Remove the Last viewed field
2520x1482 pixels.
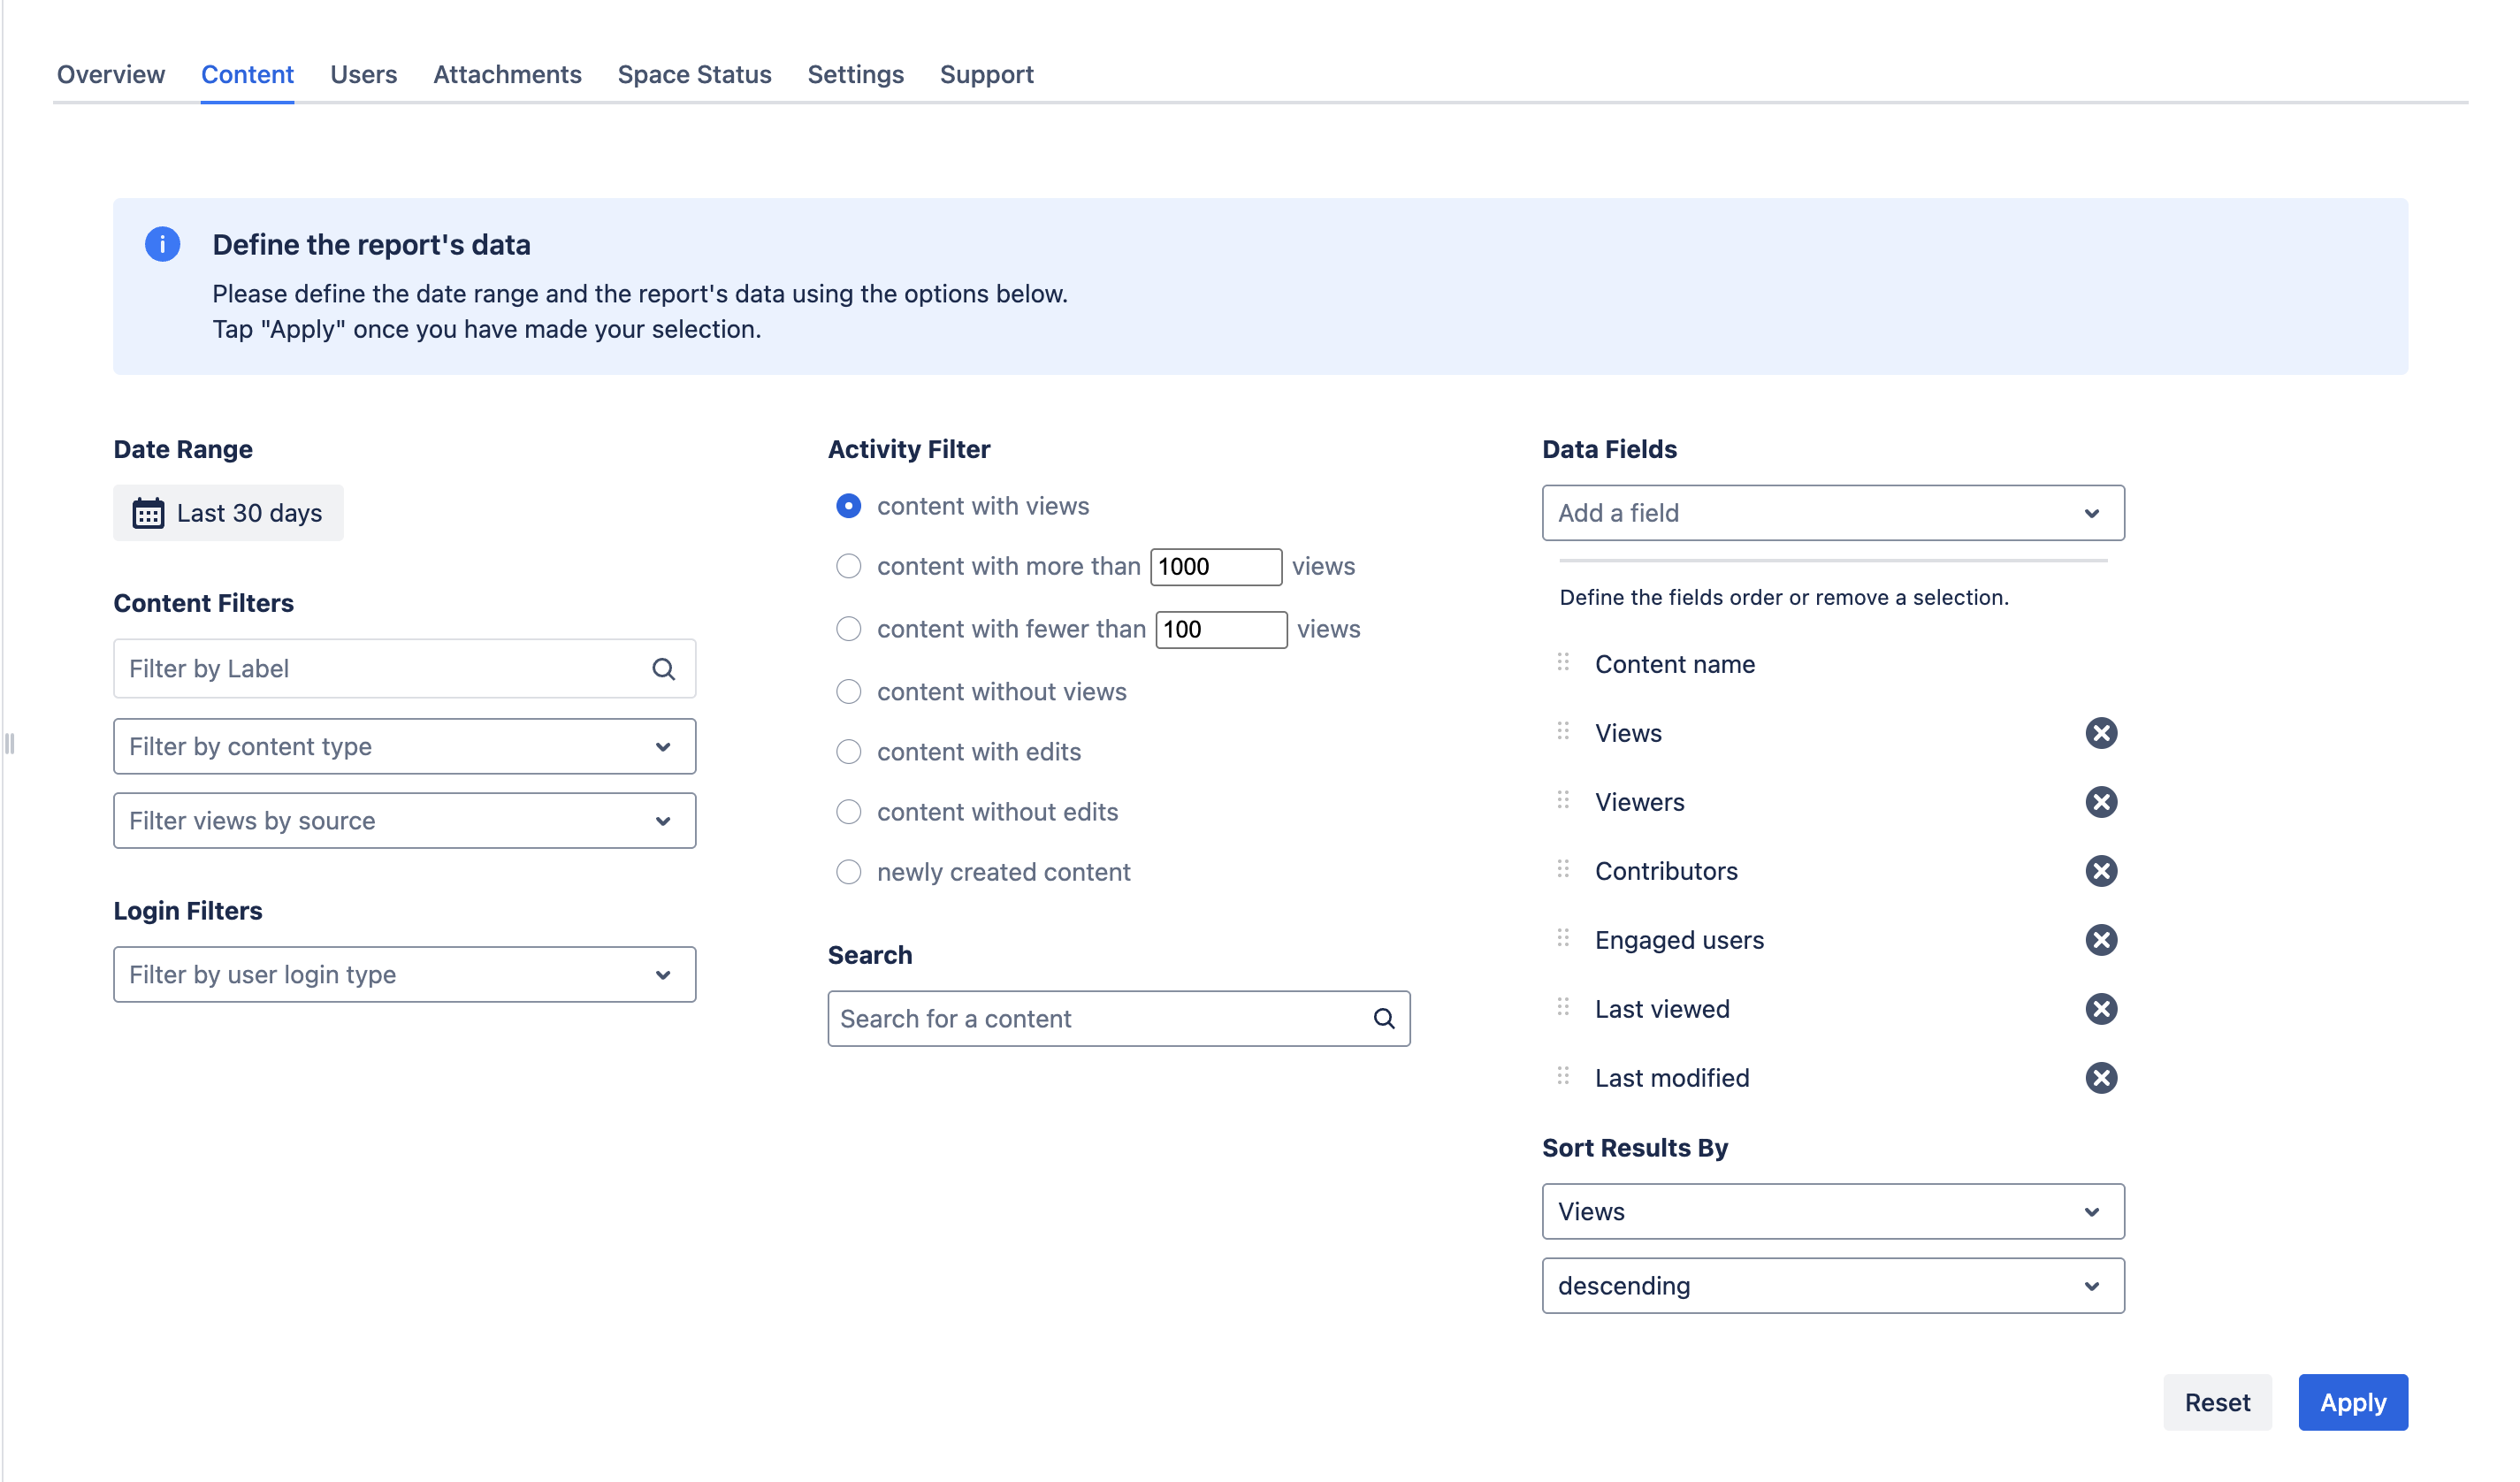click(2100, 1009)
